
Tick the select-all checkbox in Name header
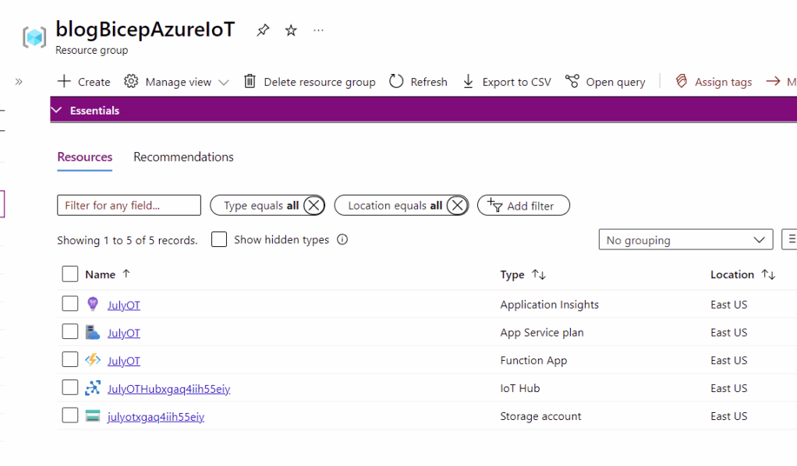click(70, 274)
